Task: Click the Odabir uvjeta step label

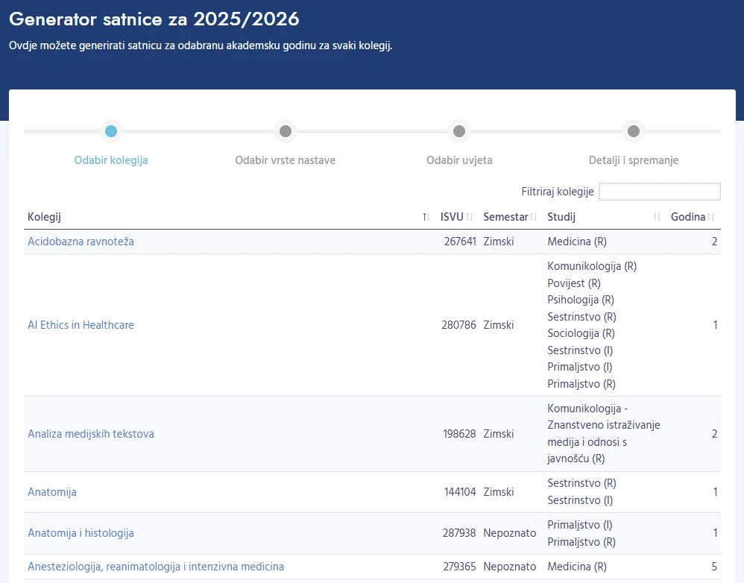Action: (459, 160)
